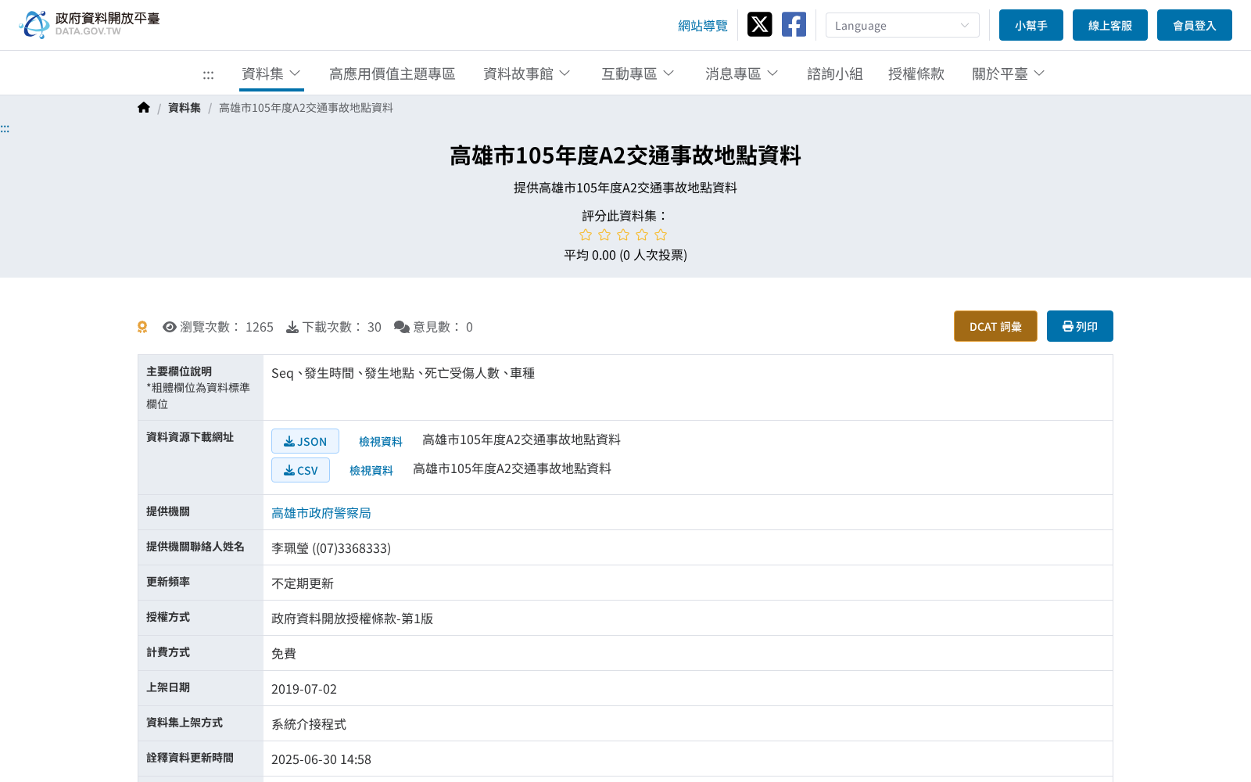Viewport: 1251px width, 782px height.
Task: Rate dataset with the fifth star
Action: [x=661, y=235]
